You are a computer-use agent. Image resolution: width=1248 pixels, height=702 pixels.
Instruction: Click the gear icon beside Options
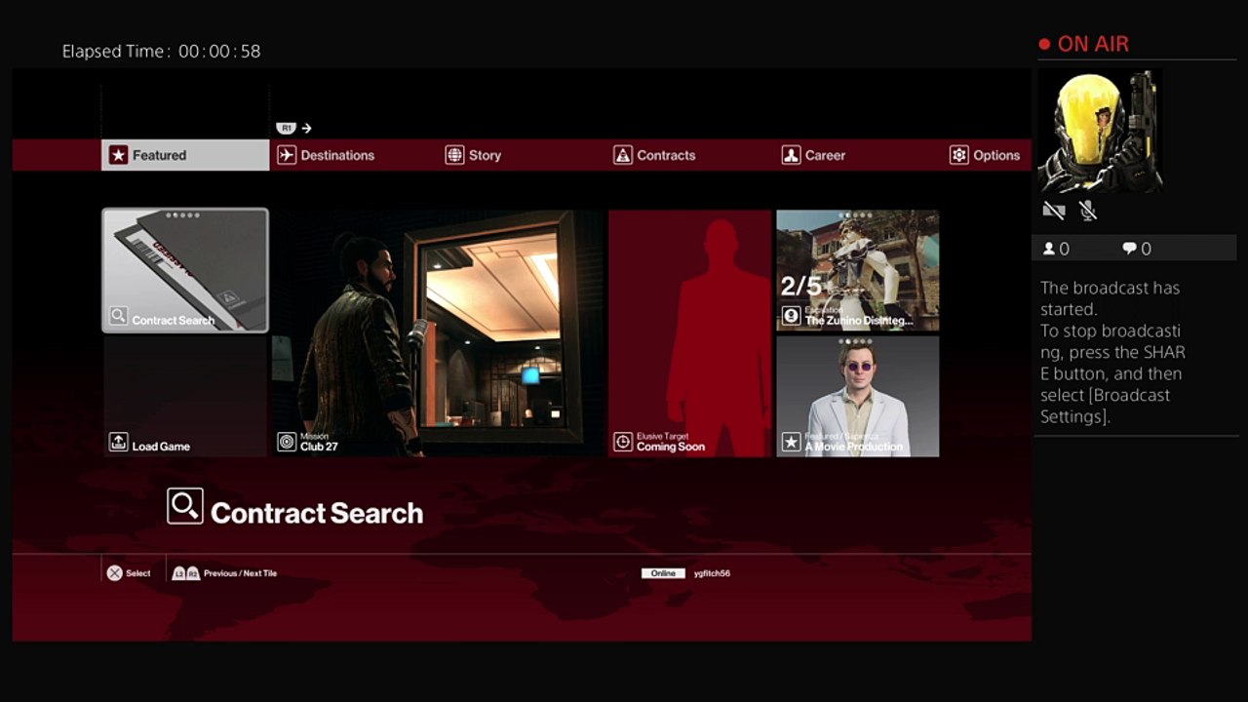[x=959, y=155]
